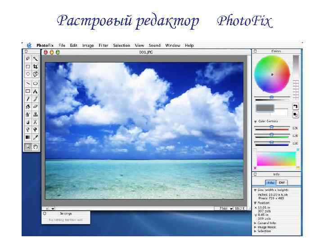This screenshot has width=324, height=243.
Task: Select the Eyedropper color picker tool
Action: click(x=36, y=137)
